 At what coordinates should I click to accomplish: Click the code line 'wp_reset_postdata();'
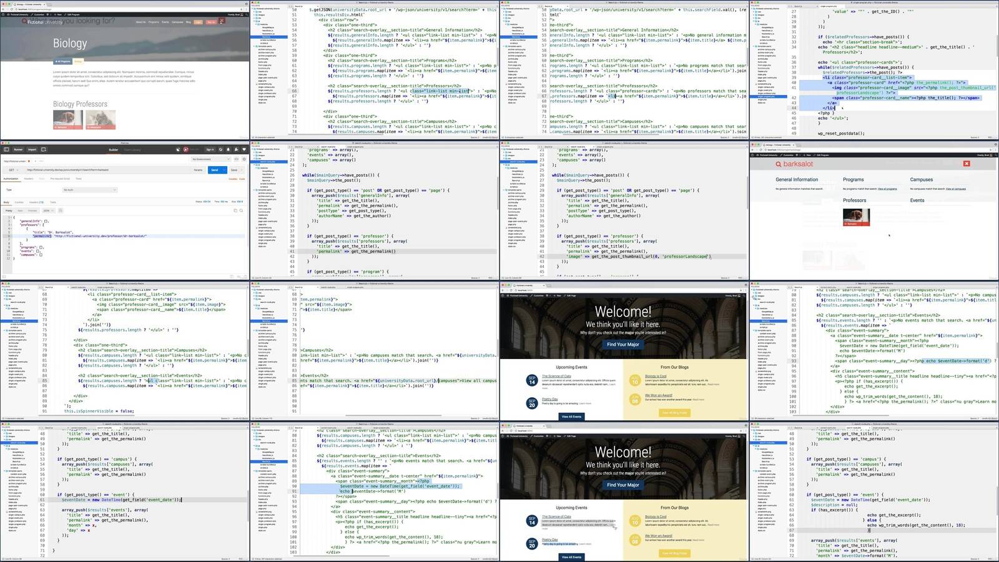[x=841, y=134]
